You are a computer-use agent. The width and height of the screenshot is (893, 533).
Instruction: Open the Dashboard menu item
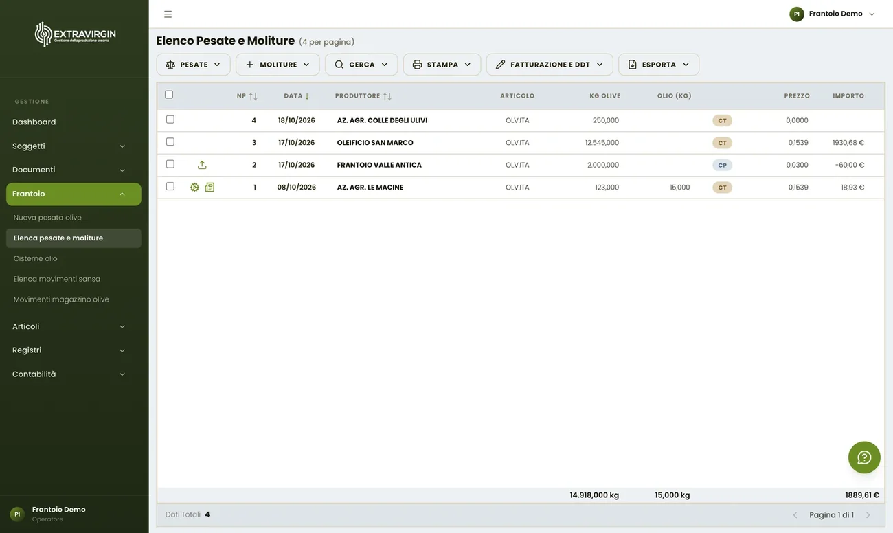(74, 122)
